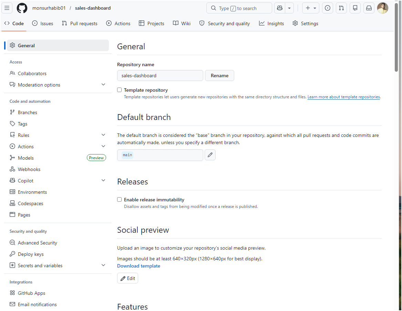
Task: Click the General gear icon in sidebar
Action: [12, 46]
